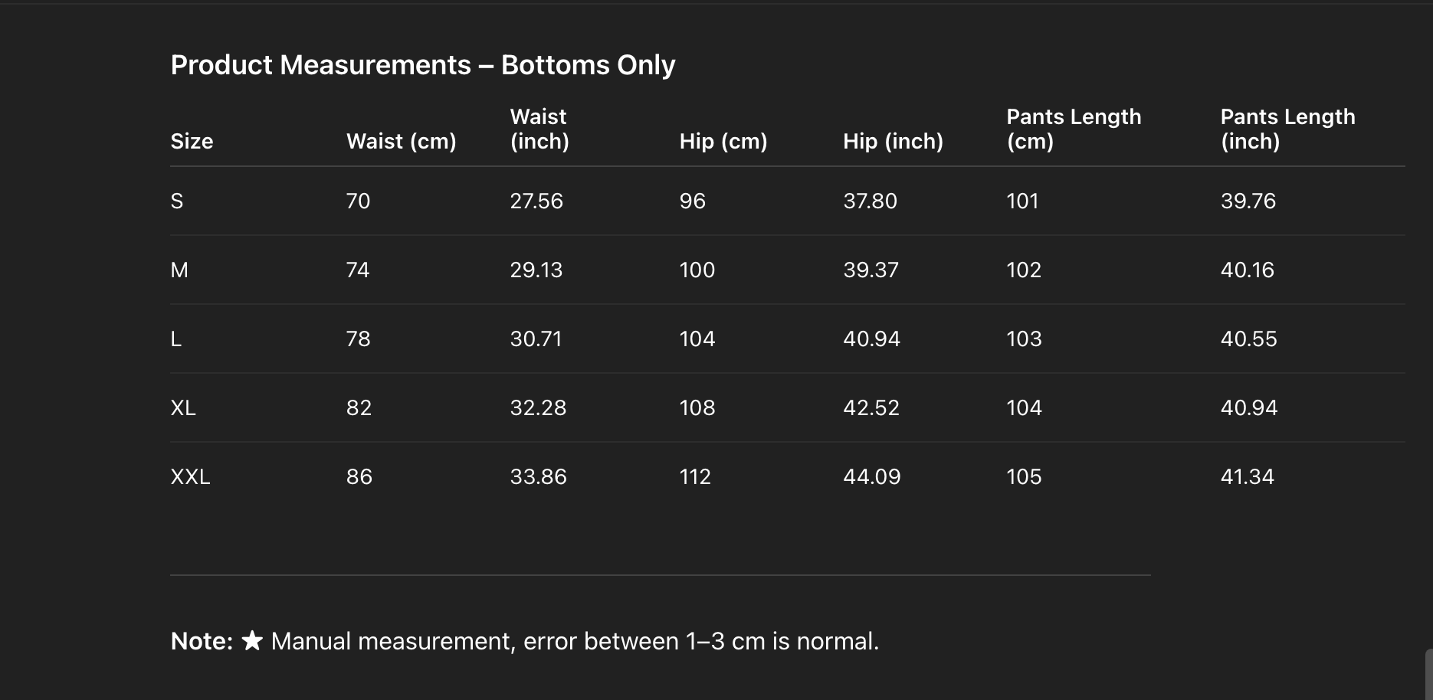
Task: Click the XXL size row label
Action: click(190, 476)
